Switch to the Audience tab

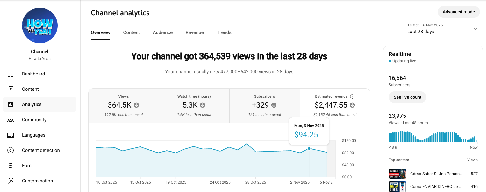pyautogui.click(x=163, y=32)
